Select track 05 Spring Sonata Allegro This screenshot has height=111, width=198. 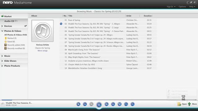(x=108, y=35)
